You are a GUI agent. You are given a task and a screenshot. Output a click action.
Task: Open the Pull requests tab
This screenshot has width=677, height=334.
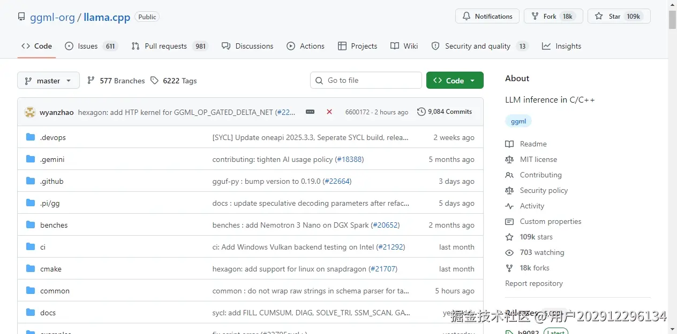pyautogui.click(x=169, y=46)
